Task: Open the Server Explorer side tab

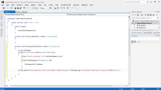Action: click(2, 15)
